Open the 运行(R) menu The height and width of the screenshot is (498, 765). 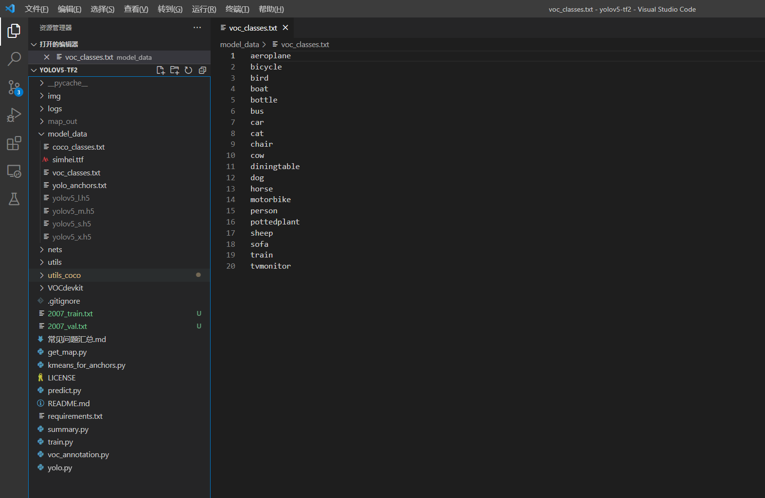click(x=204, y=9)
